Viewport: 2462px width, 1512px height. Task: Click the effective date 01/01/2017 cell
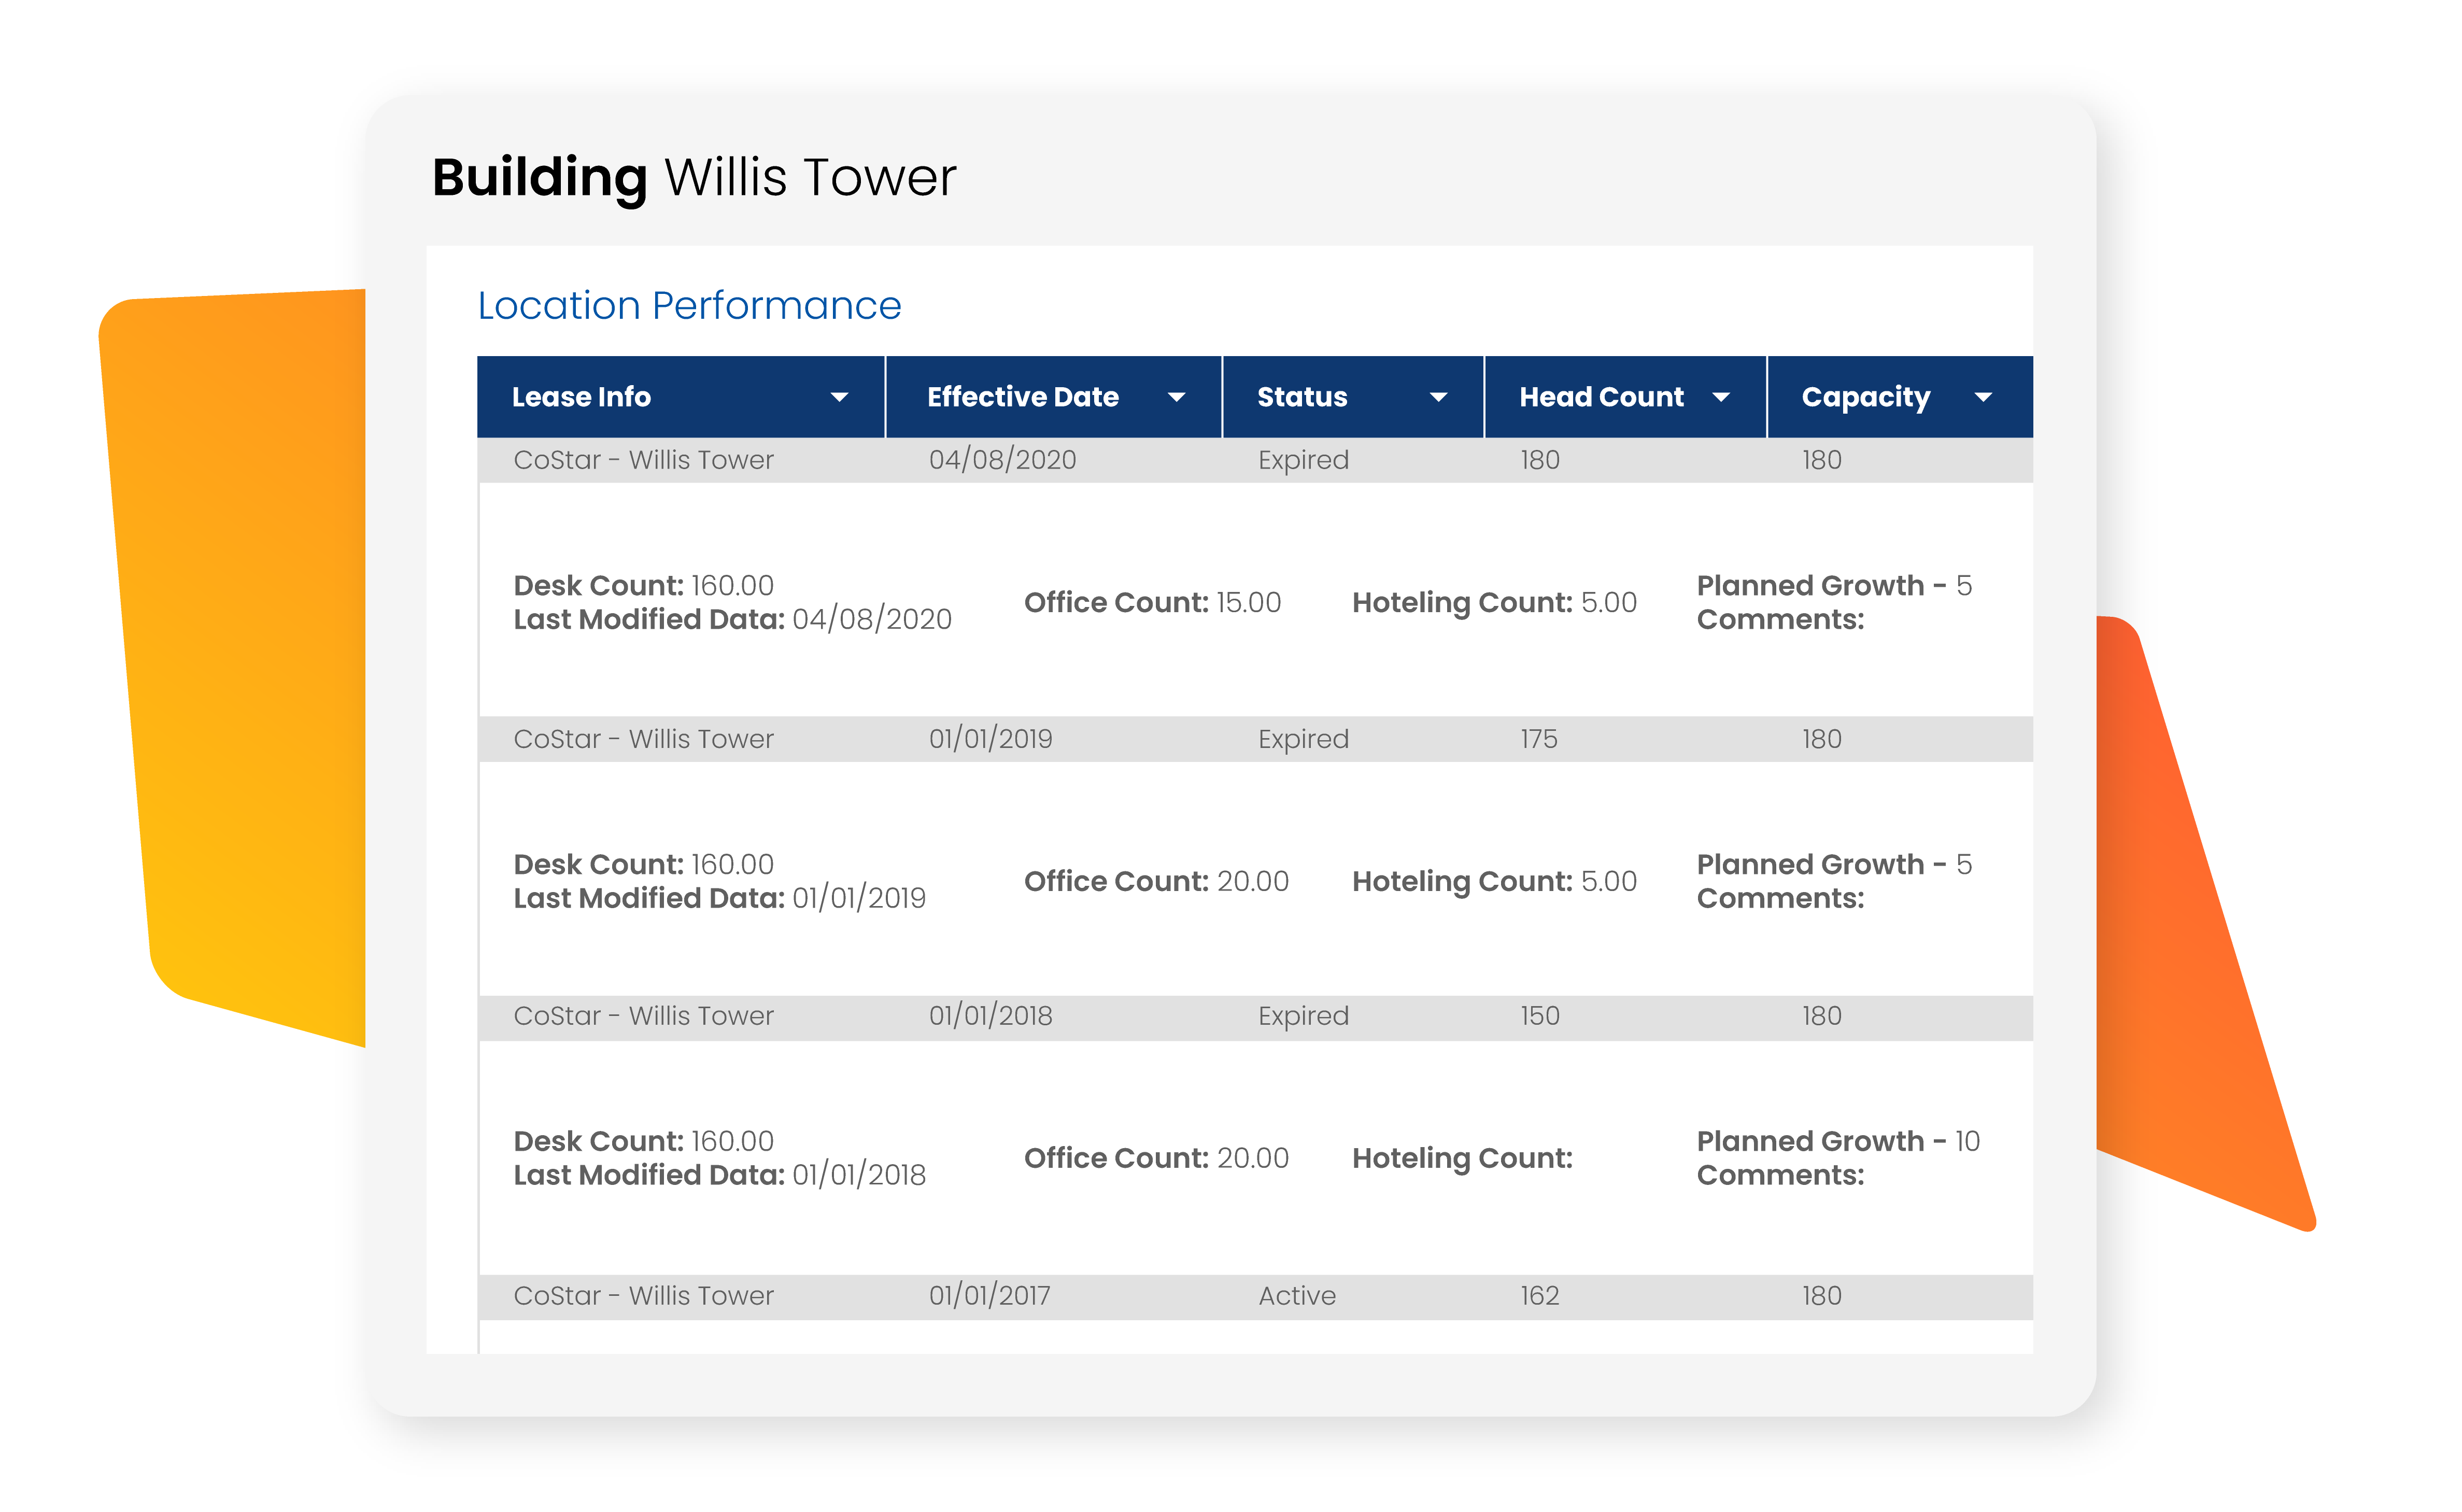(989, 1296)
